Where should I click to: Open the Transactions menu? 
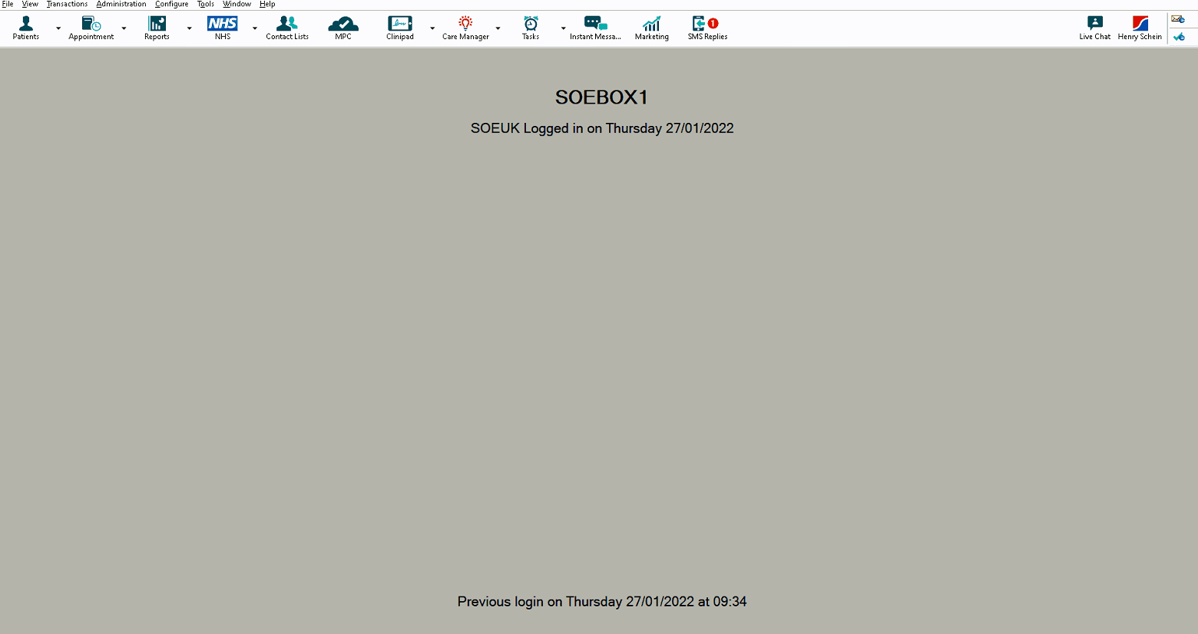[67, 4]
